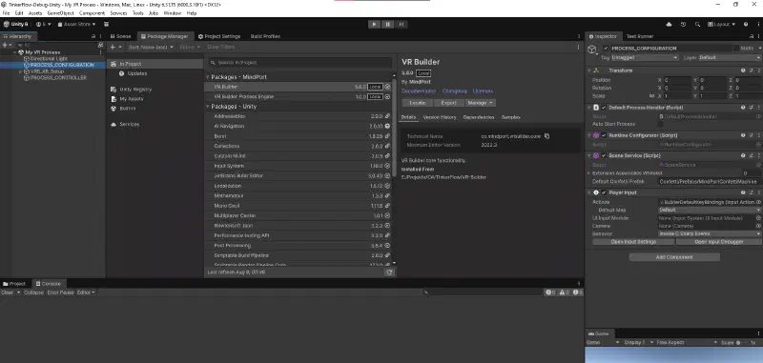Screen dimensions: 763x363
Task: Click the console error count icon
Action: point(578,292)
